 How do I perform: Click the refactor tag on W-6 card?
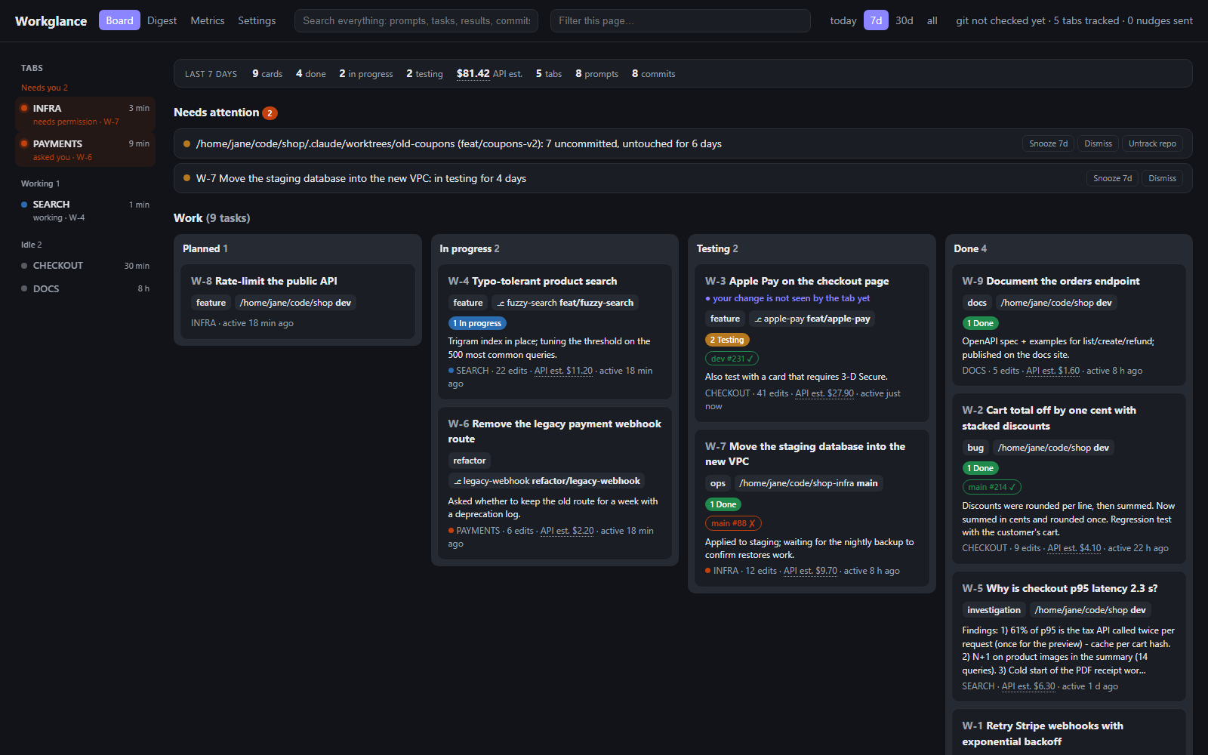click(x=470, y=461)
